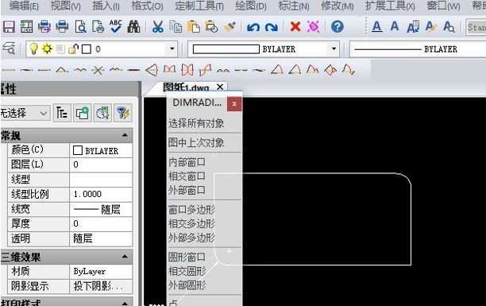Collapse the 打印样式 section arrow
The width and height of the screenshot is (486, 306).
coord(125,303)
